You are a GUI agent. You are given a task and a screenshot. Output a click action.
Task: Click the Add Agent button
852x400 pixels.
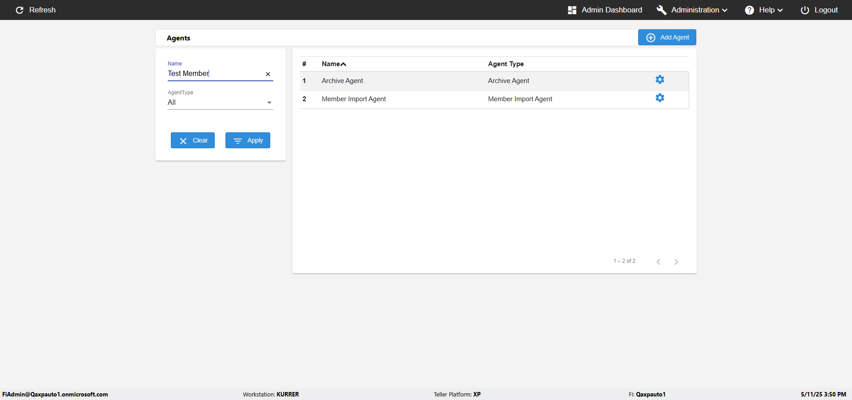pyautogui.click(x=667, y=37)
